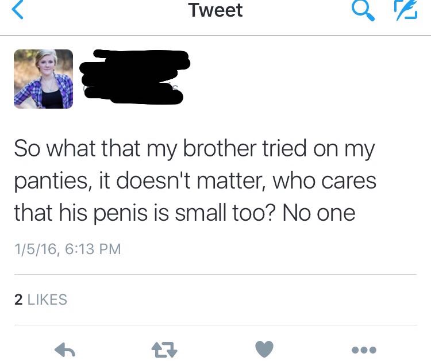Image resolution: width=431 pixels, height=361 pixels.
Task: Like the tweet with the heart
Action: [264, 350]
